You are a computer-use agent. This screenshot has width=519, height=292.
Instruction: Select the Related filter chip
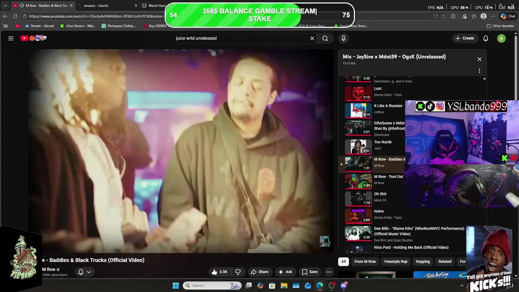click(445, 262)
